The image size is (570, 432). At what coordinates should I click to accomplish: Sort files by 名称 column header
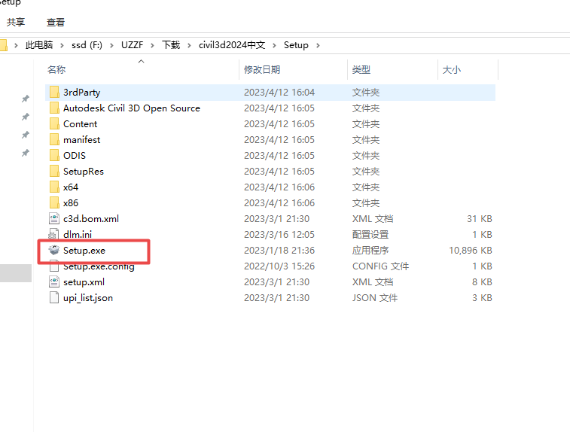pos(56,69)
